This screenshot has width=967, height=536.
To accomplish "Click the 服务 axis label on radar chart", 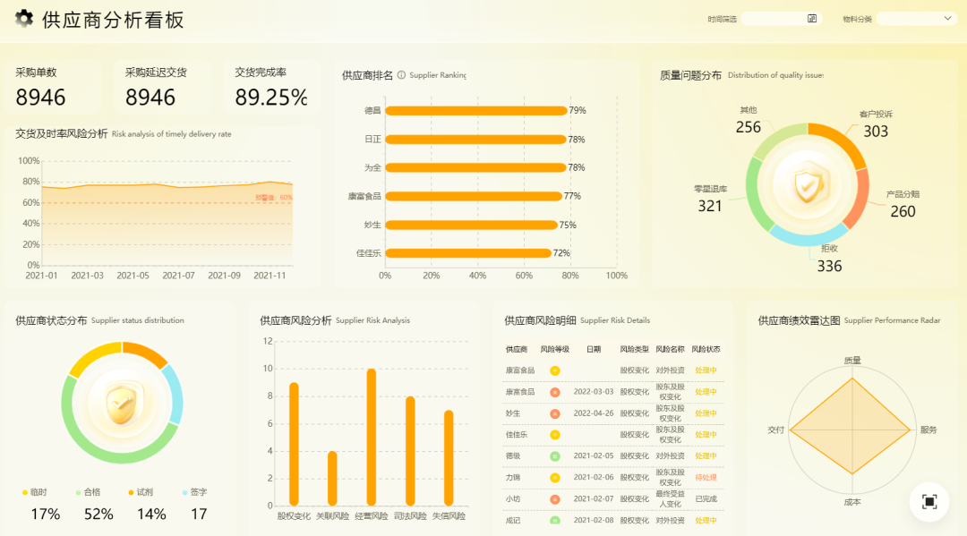I will click(928, 430).
